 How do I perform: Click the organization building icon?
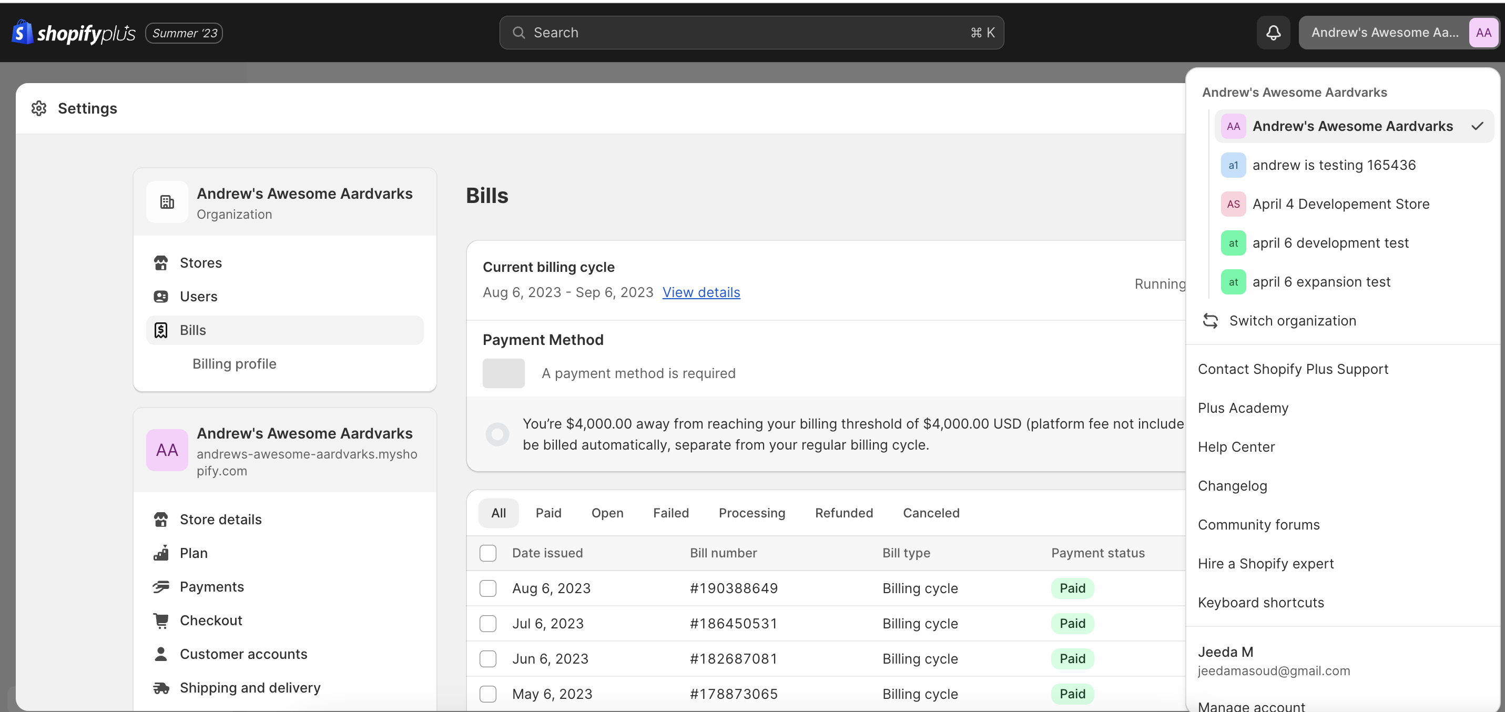167,202
